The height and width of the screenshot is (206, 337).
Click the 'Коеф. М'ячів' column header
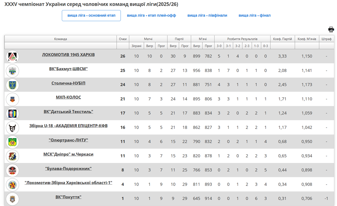click(307, 39)
